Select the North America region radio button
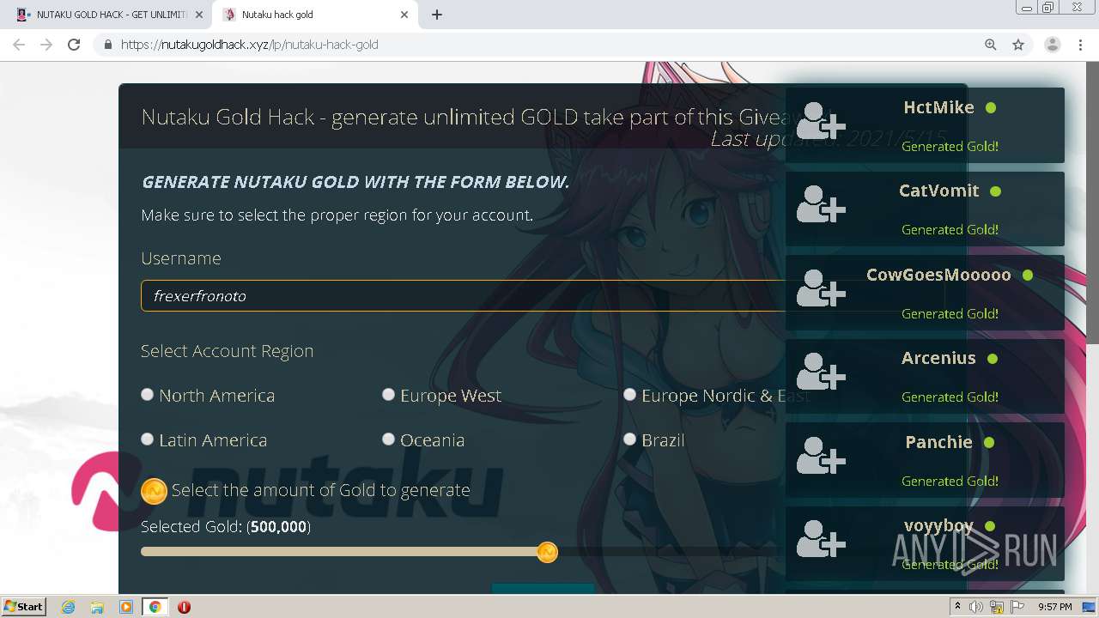Image resolution: width=1099 pixels, height=618 pixels. [148, 395]
